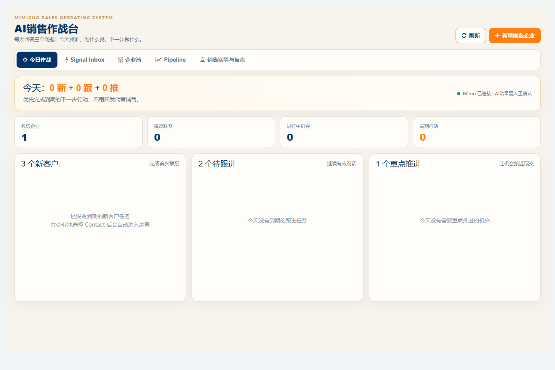Click the green Mimo connection status dot
This screenshot has width=555, height=370.
coord(459,94)
